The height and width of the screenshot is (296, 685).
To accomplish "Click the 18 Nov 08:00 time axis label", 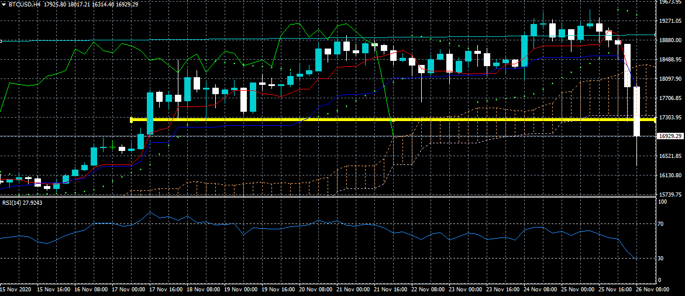I will (204, 290).
